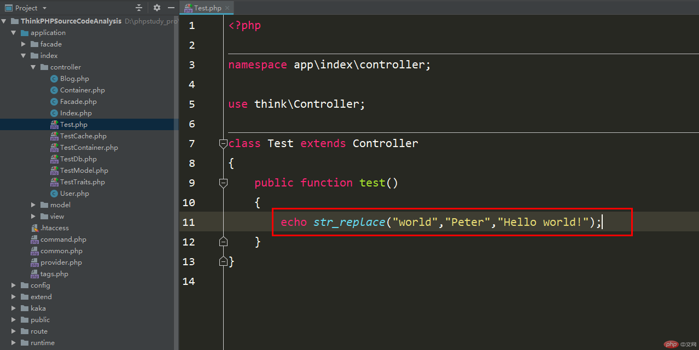Click the test function name on line 9

tap(372, 183)
